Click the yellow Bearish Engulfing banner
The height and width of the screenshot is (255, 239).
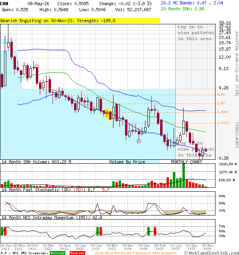[x=80, y=21]
